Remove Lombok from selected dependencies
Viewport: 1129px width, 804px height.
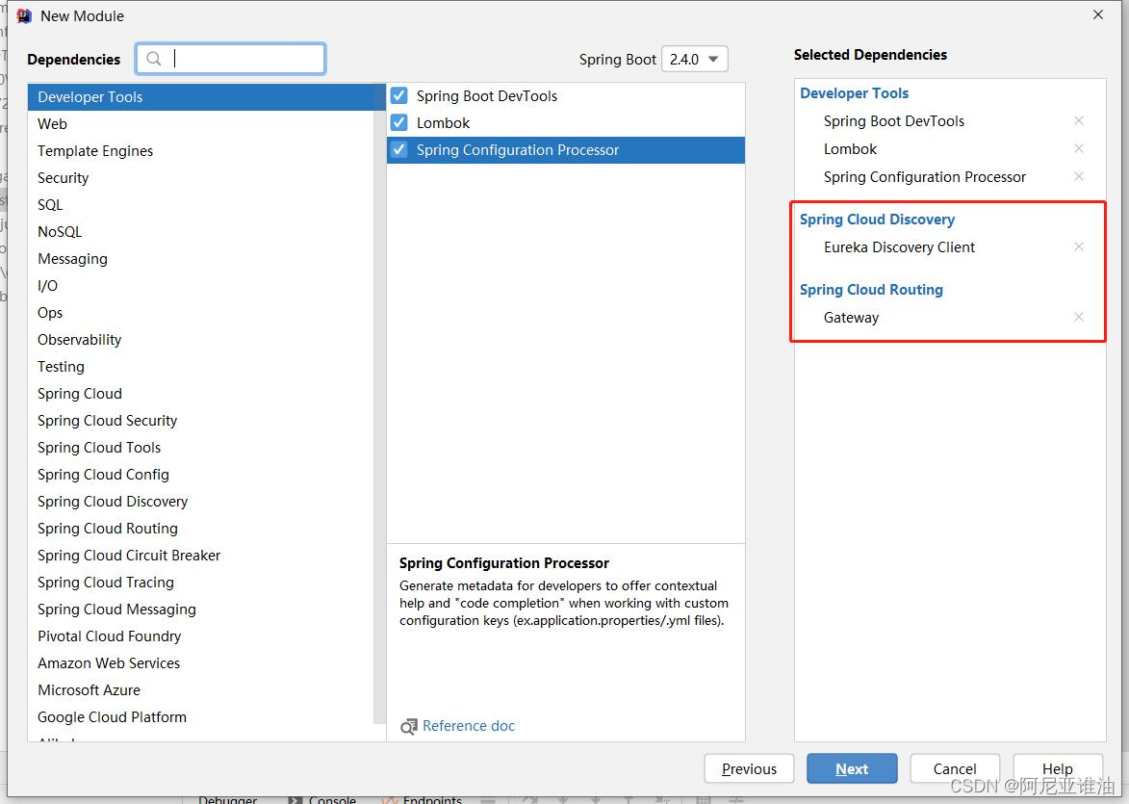pos(1079,148)
